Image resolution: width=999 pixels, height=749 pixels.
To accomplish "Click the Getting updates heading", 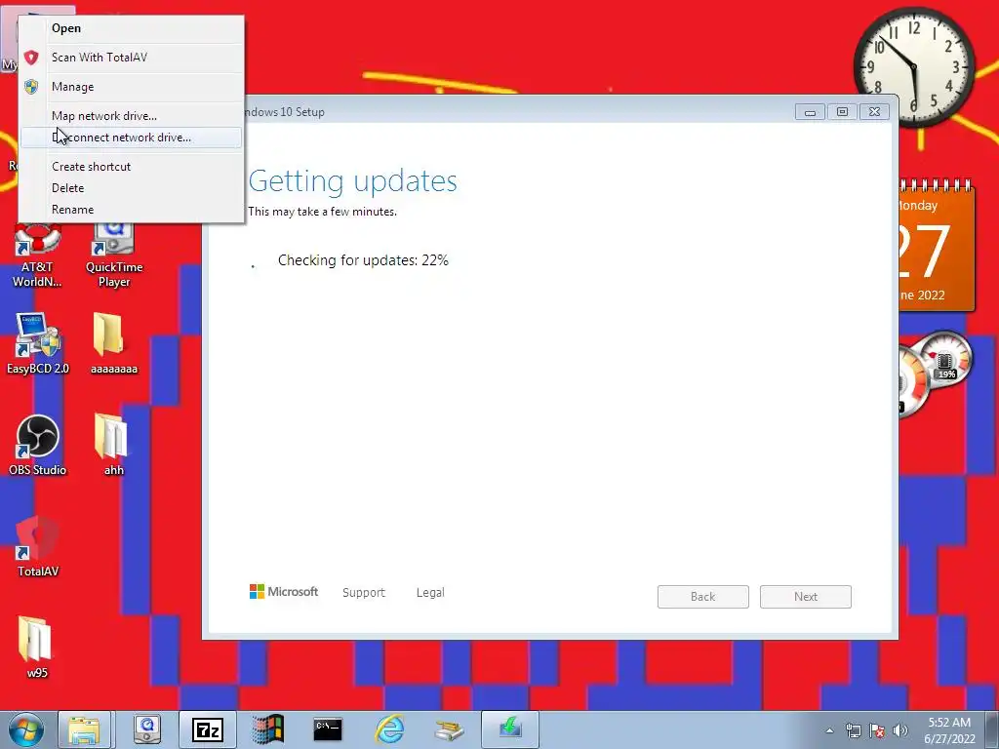I will coord(353,180).
